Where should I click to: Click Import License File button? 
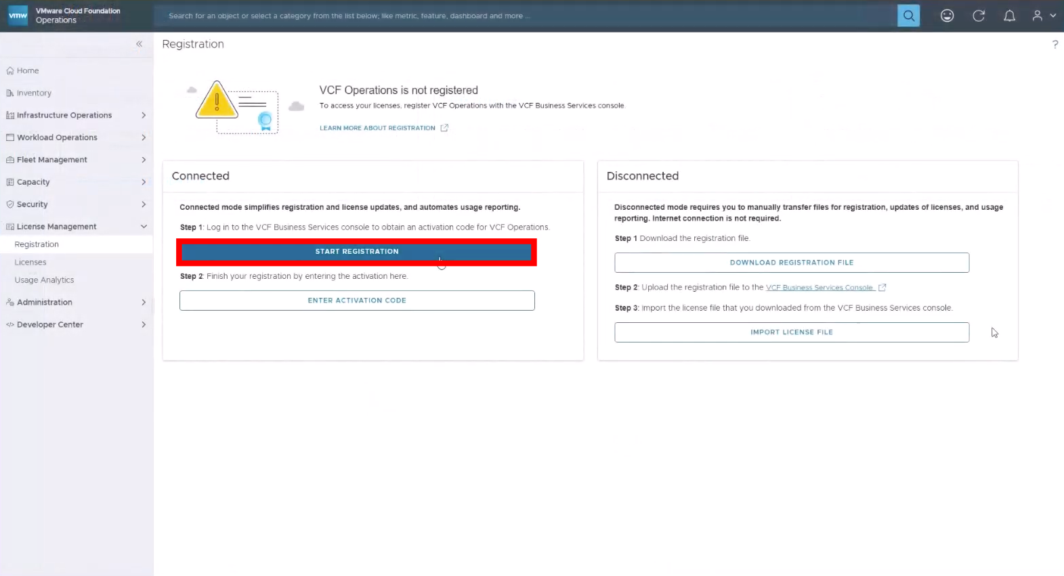click(792, 332)
